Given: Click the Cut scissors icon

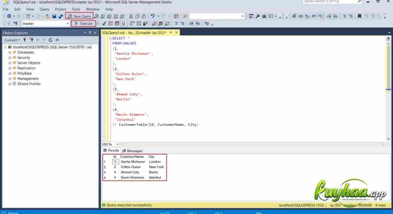Looking at the screenshot, I should pyautogui.click(x=131, y=16).
